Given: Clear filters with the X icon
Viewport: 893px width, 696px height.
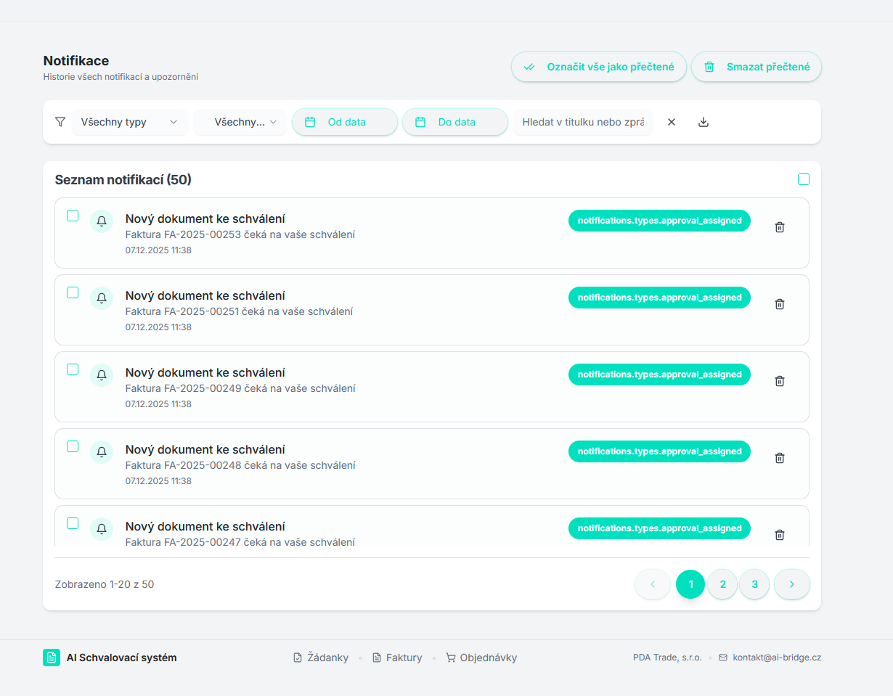Looking at the screenshot, I should coord(672,122).
